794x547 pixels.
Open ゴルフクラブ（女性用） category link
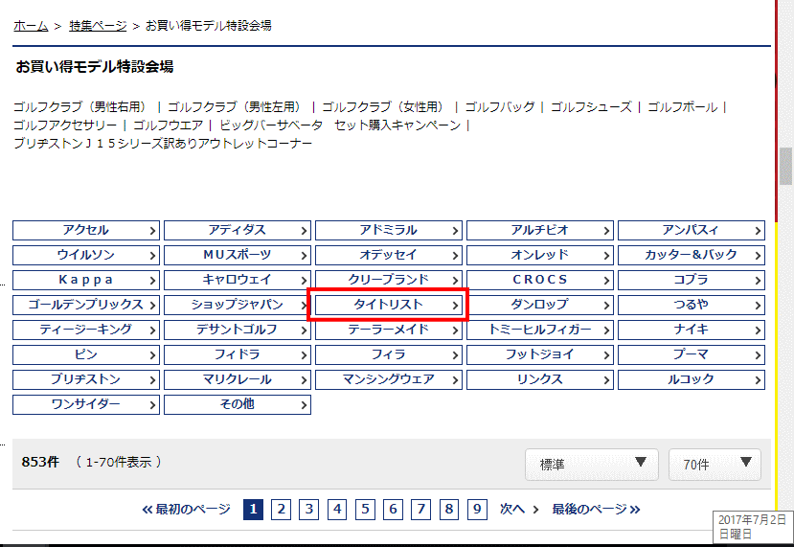coord(385,107)
